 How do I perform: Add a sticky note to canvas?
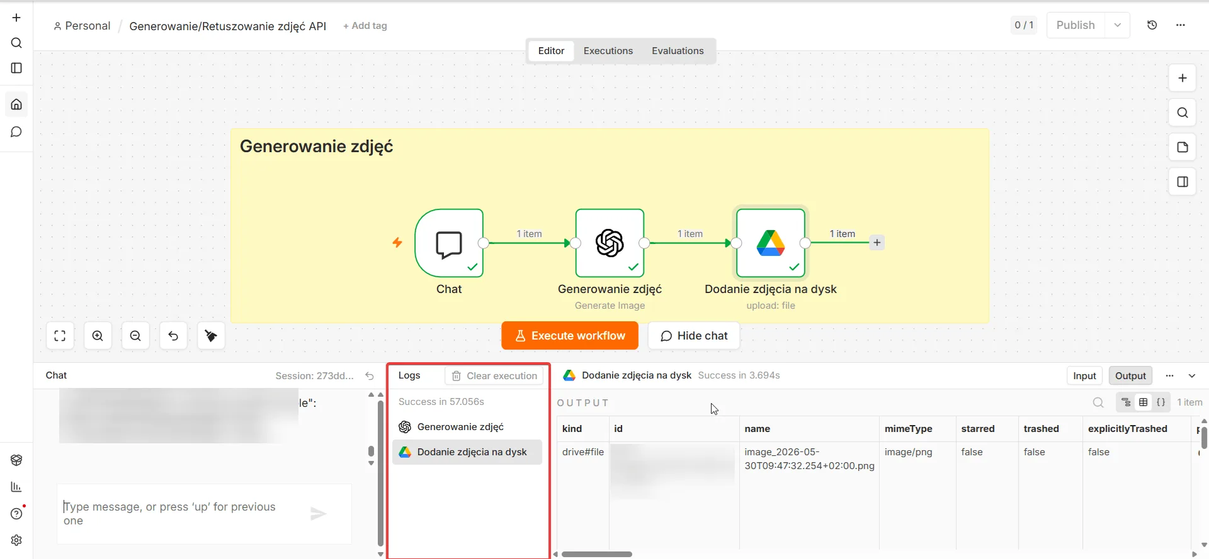click(1183, 147)
